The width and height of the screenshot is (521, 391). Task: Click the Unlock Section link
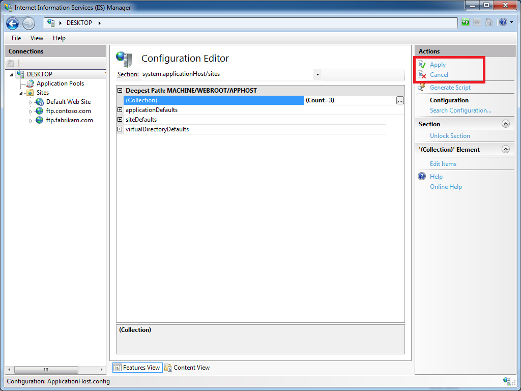[450, 136]
